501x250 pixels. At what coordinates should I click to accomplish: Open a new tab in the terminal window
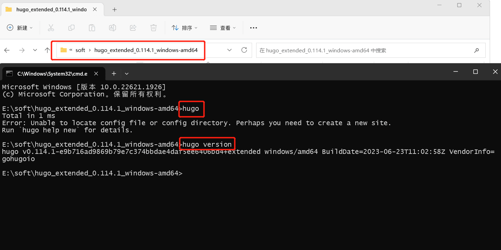pos(114,74)
